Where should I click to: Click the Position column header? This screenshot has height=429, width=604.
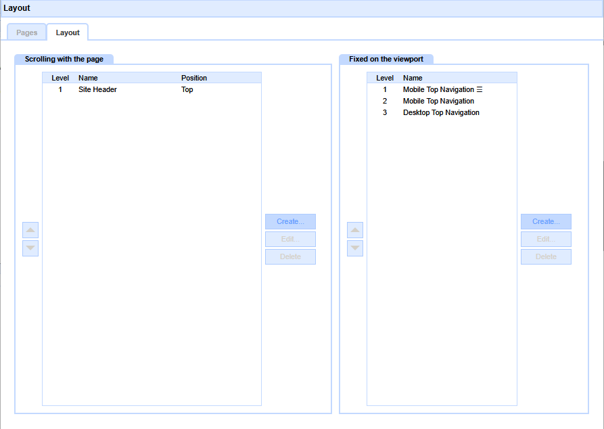point(194,78)
